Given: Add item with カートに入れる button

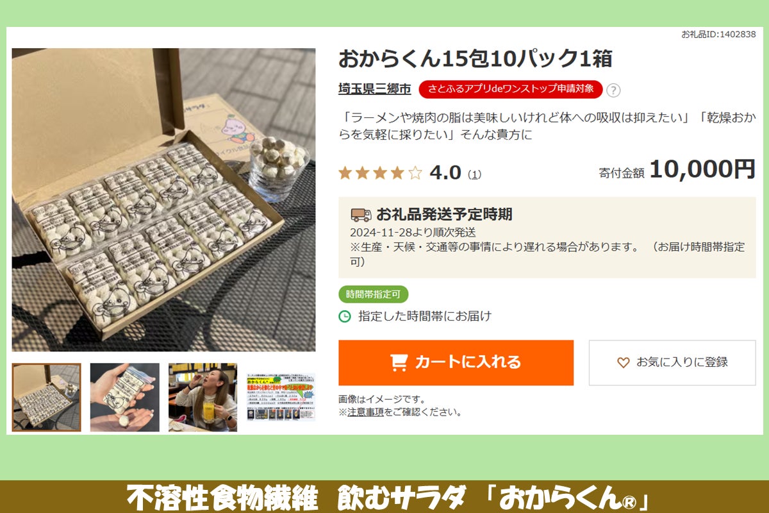Looking at the screenshot, I should [456, 362].
